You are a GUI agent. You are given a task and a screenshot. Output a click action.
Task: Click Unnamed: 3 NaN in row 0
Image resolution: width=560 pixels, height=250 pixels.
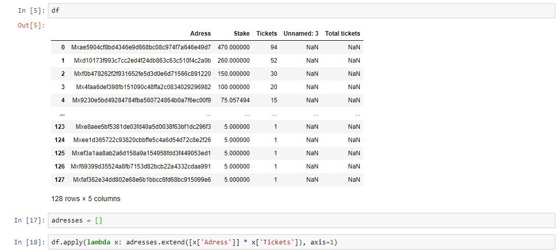(312, 47)
